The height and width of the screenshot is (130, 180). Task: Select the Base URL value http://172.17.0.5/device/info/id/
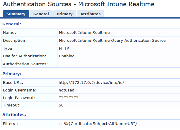(x=91, y=83)
